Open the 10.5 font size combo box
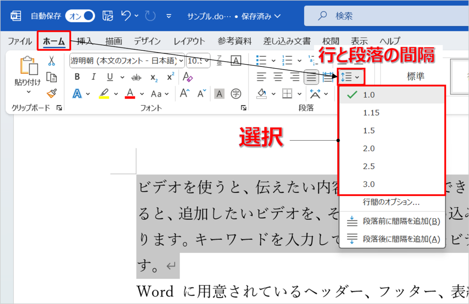The width and height of the screenshot is (469, 304). coord(199,60)
